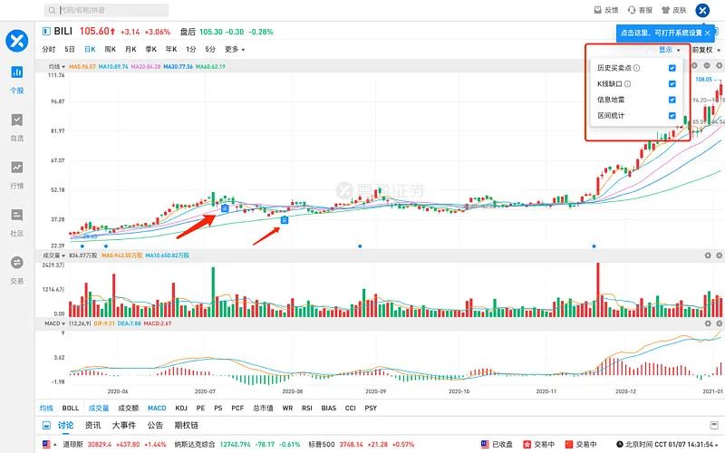Toggle 成交量 volume indicator
This screenshot has height=453, width=725.
(99, 408)
